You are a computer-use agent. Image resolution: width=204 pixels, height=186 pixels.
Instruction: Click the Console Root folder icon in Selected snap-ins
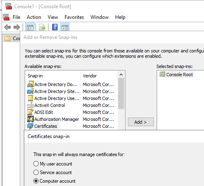tap(162, 74)
